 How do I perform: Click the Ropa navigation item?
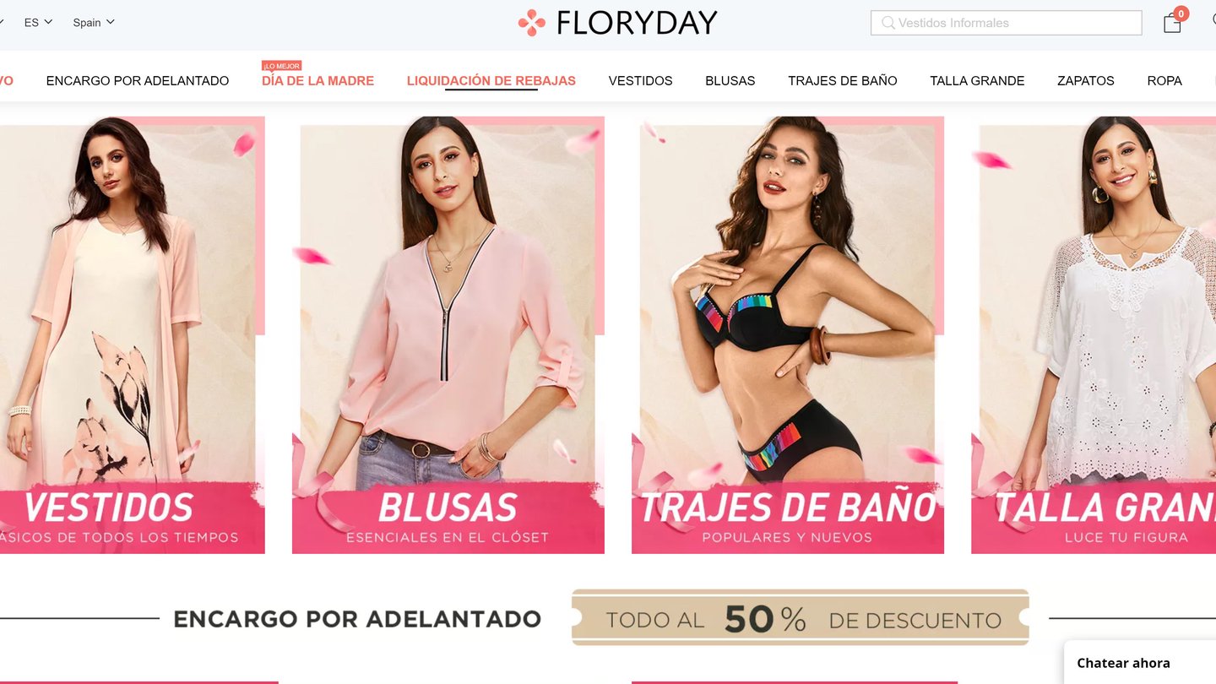tap(1164, 81)
